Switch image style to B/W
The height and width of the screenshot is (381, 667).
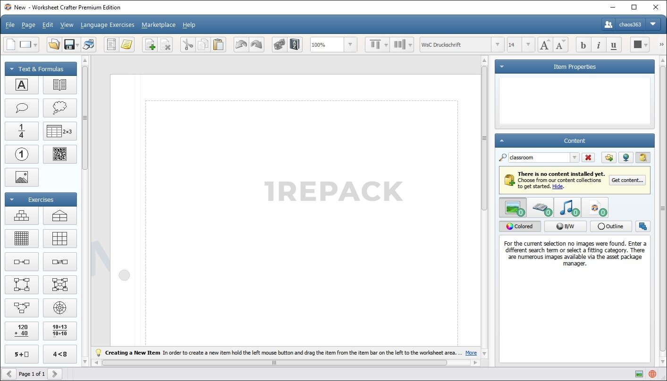tap(565, 226)
